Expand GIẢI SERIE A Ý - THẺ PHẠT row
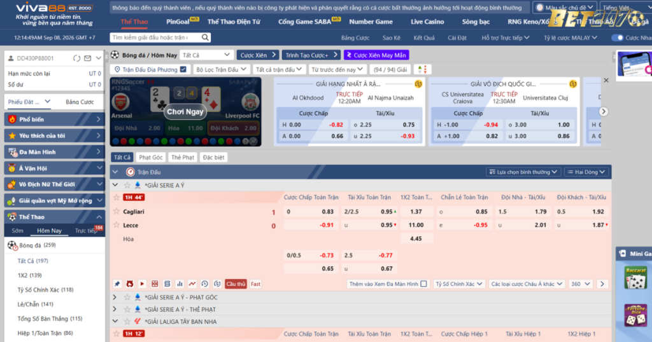This screenshot has width=652, height=342. click(115, 309)
